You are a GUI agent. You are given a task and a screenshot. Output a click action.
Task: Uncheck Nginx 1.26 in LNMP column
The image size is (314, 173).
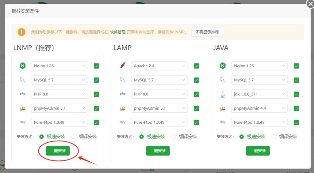[96, 66]
